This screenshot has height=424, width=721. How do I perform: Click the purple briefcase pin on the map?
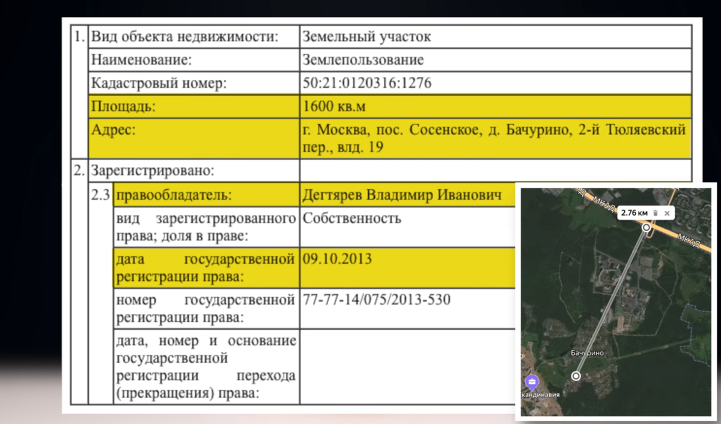pyautogui.click(x=532, y=381)
